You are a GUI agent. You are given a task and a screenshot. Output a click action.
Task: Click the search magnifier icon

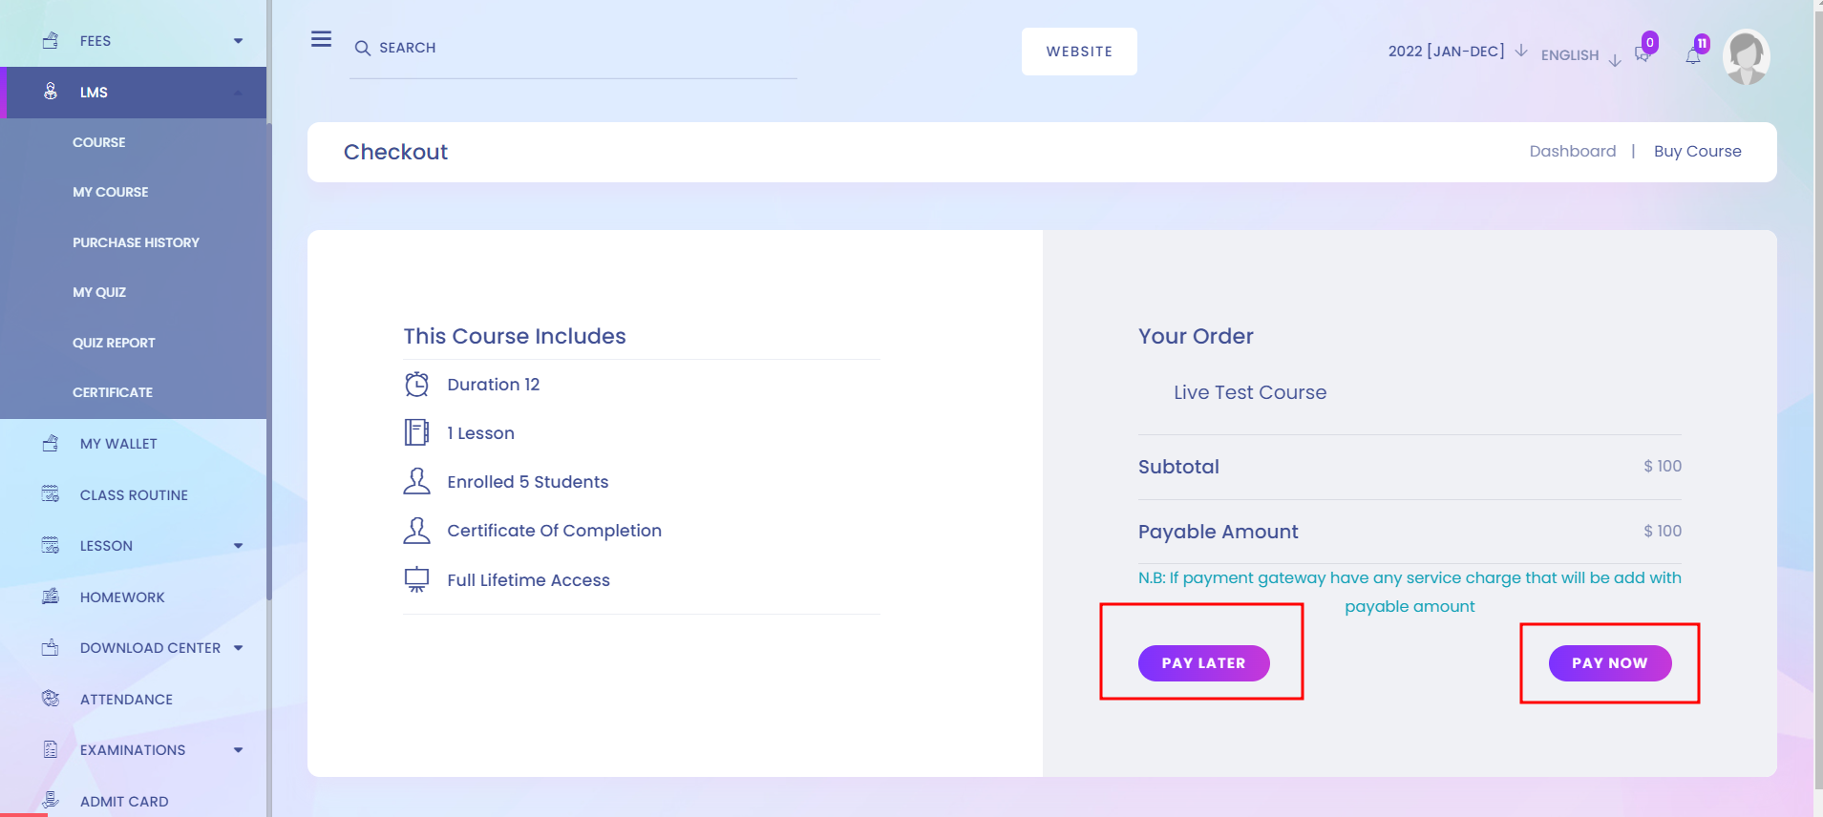(x=363, y=48)
